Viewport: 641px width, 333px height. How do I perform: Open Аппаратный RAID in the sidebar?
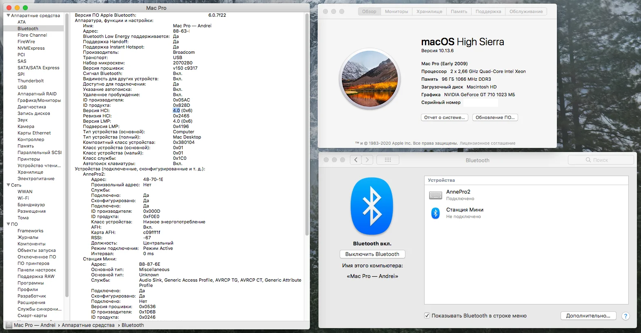click(x=37, y=94)
